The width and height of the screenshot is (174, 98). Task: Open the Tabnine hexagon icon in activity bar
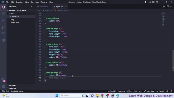[3, 40]
